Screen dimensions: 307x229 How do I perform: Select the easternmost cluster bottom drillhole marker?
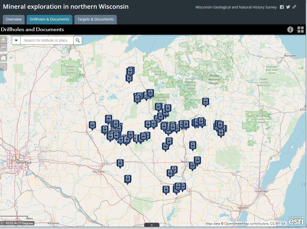click(x=221, y=133)
